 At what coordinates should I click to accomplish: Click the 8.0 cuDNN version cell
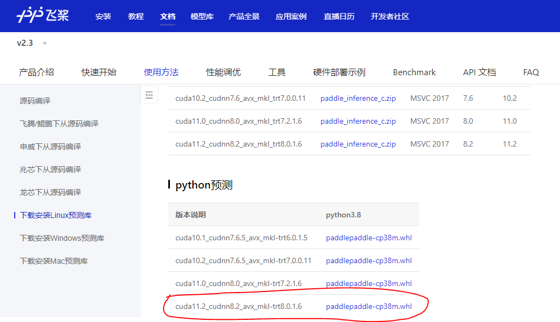[468, 121]
